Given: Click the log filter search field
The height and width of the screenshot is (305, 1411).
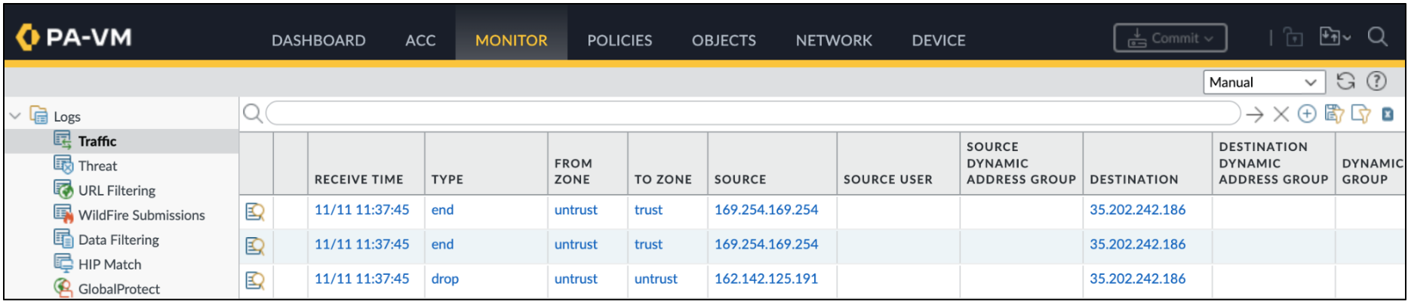Looking at the screenshot, I should tap(752, 114).
